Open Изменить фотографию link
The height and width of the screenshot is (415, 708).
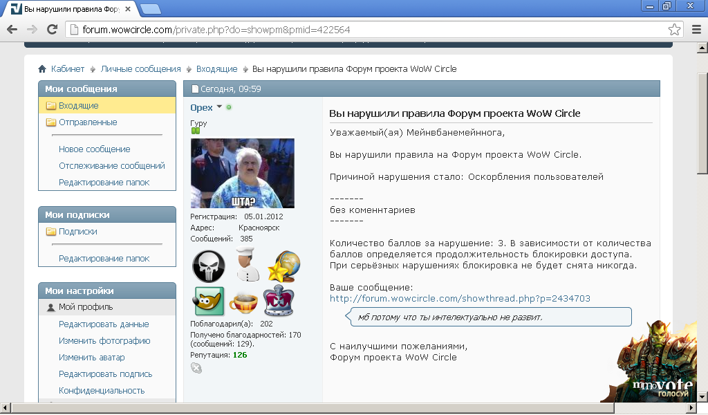(104, 341)
